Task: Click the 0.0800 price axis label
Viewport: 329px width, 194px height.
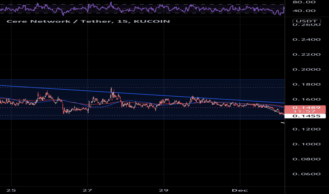Action: [x=306, y=159]
